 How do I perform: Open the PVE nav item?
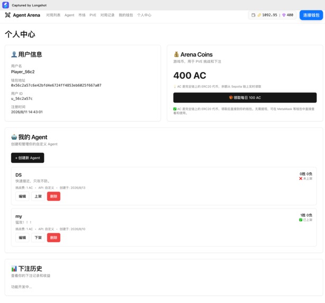93,15
